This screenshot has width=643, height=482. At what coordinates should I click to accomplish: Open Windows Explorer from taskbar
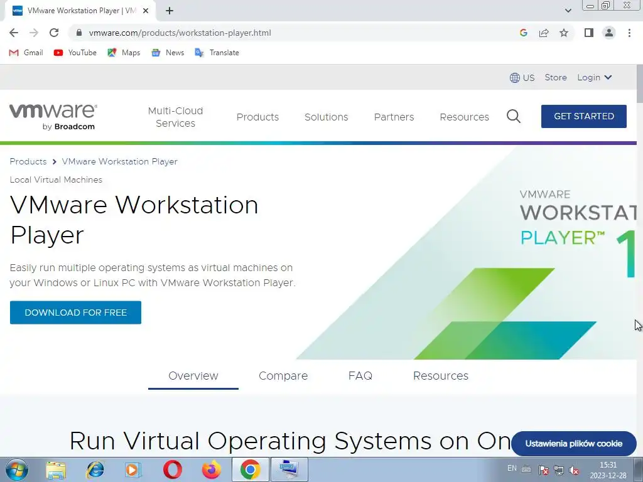56,469
